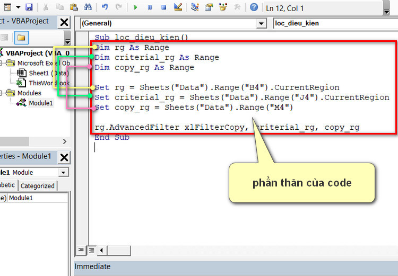This screenshot has height=276, width=398.
Task: Click the Project panel horizontal scrollbar thumb
Action: tap(14, 141)
